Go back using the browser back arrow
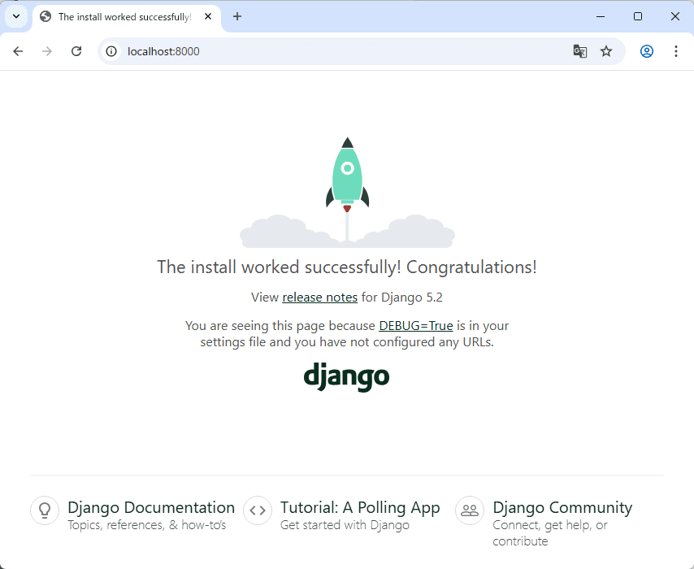This screenshot has width=694, height=569. (18, 51)
